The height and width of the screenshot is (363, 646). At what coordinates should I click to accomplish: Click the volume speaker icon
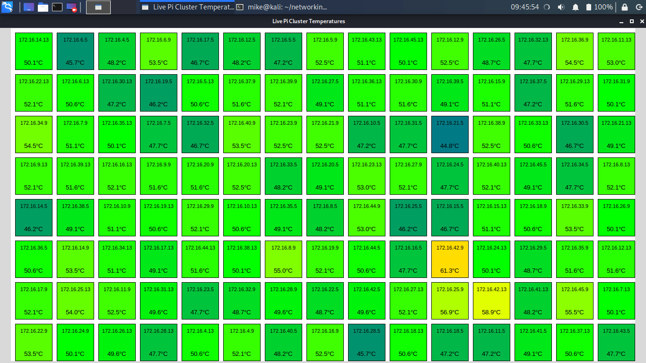561,7
